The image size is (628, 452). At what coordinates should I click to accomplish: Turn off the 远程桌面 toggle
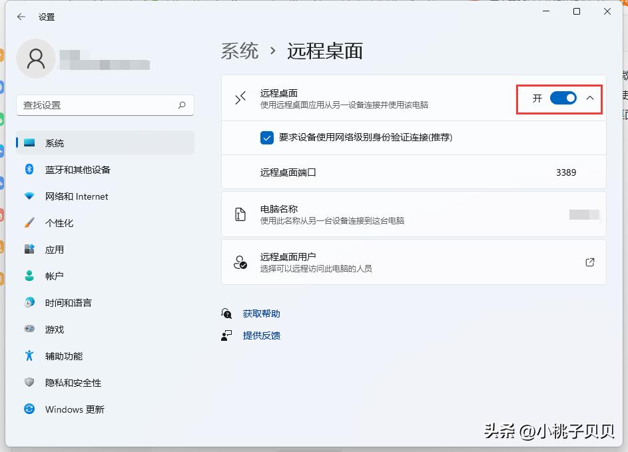[x=563, y=97]
